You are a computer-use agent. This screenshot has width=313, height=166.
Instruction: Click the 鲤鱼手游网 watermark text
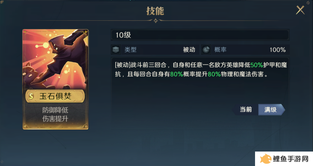291,159
